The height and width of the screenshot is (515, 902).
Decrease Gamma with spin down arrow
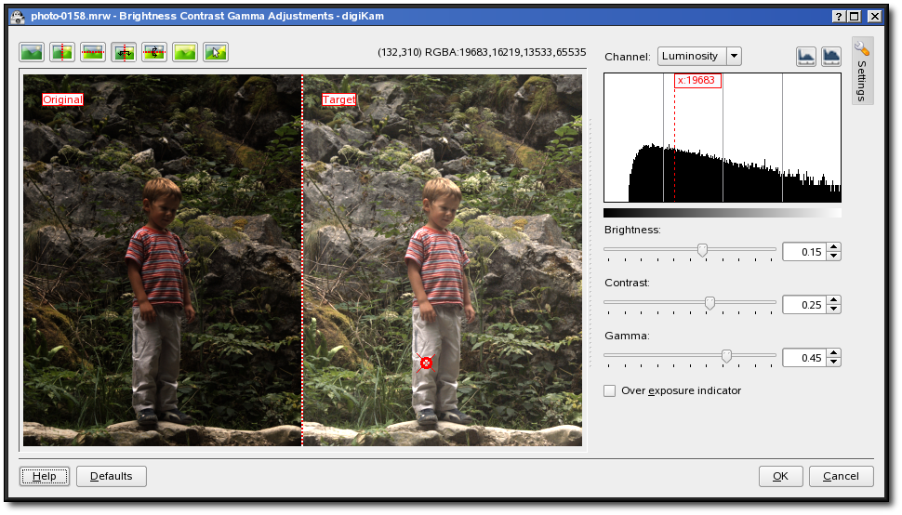coord(834,363)
